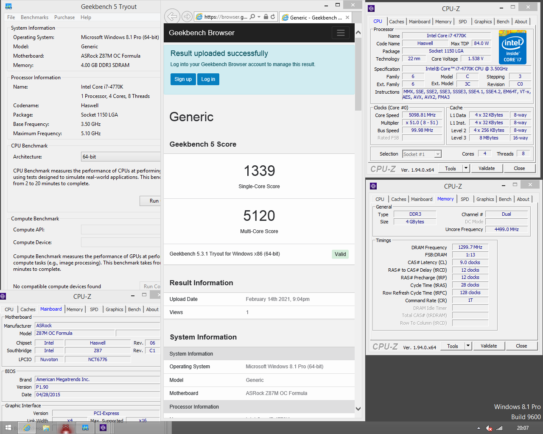Open the Purchase menu
The height and width of the screenshot is (434, 543).
point(64,17)
